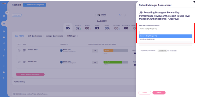Click Krishna Krish avatar in Financial row
The image size is (197, 98).
click(61, 50)
